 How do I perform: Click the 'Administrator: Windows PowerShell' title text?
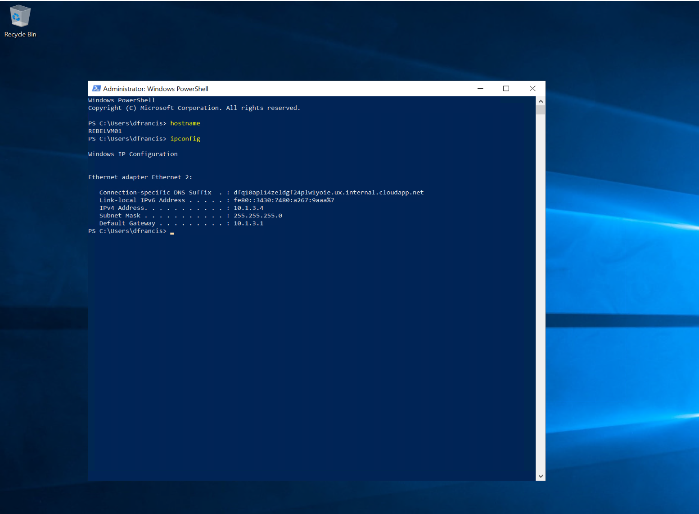(x=156, y=89)
